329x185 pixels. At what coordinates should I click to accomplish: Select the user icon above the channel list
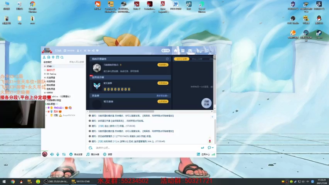[44, 57]
